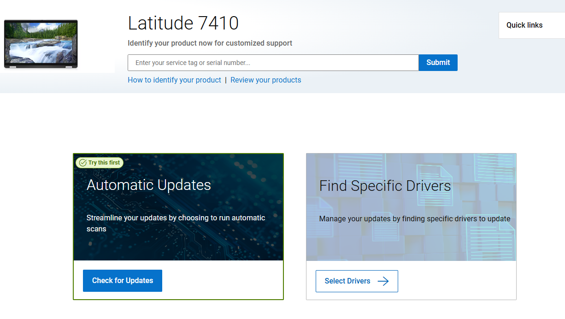Select the Find Specific Drivers card title
The image size is (565, 319).
(x=385, y=186)
